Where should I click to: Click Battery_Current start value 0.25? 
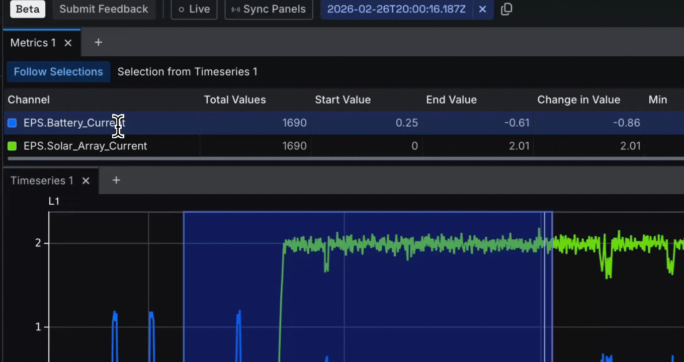(x=406, y=123)
